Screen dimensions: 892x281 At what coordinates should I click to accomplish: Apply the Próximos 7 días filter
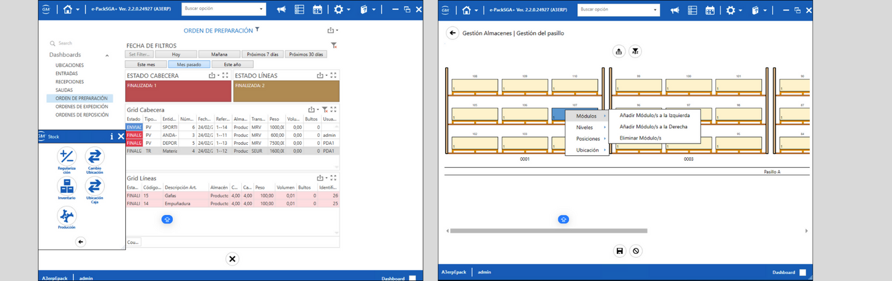(262, 54)
